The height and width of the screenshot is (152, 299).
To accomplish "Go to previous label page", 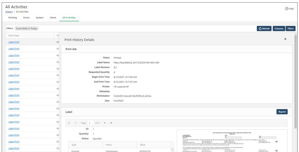I will [76, 123].
